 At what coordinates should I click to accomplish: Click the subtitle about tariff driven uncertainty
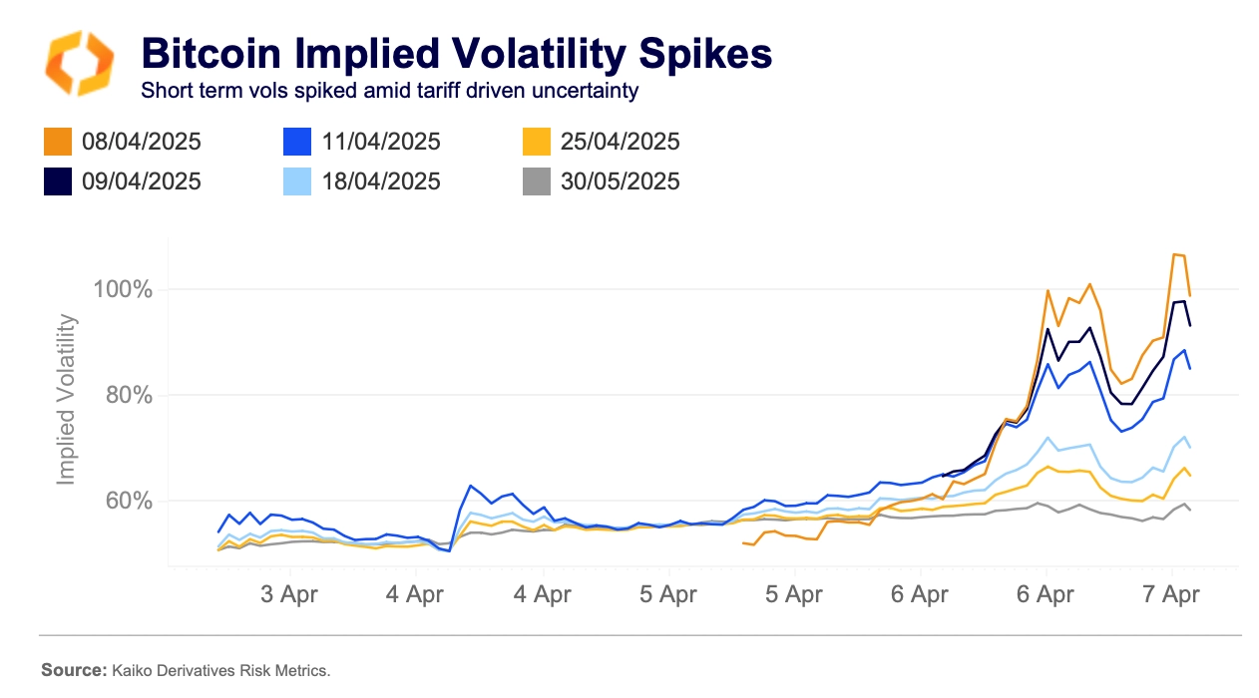coord(390,91)
